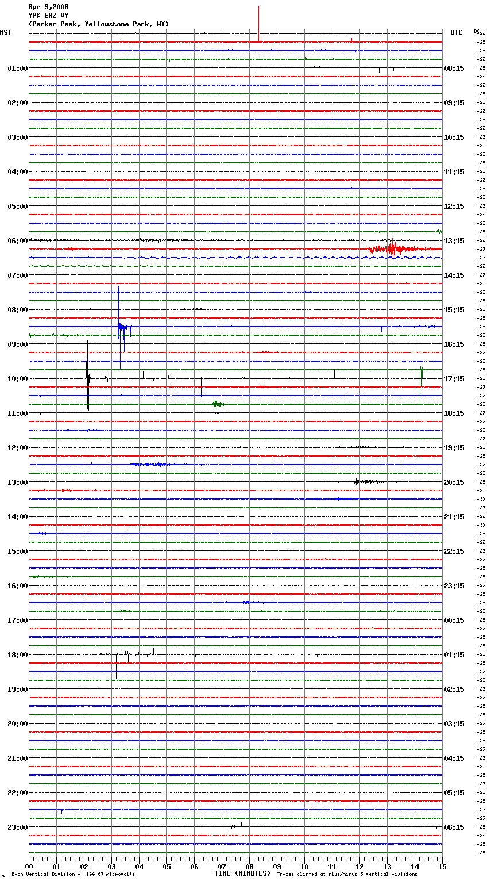Click minute tick label "10" on bottom axis
The image size is (488, 882).
point(304,866)
